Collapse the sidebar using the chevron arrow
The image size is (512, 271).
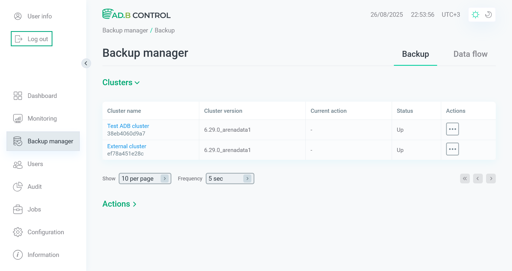86,63
